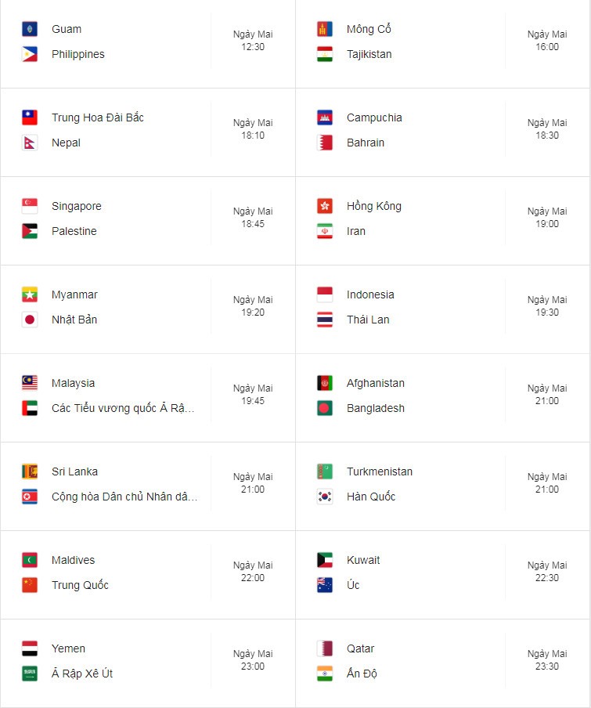The width and height of the screenshot is (591, 708).
Task: Click the Nepal flag icon
Action: 30,143
